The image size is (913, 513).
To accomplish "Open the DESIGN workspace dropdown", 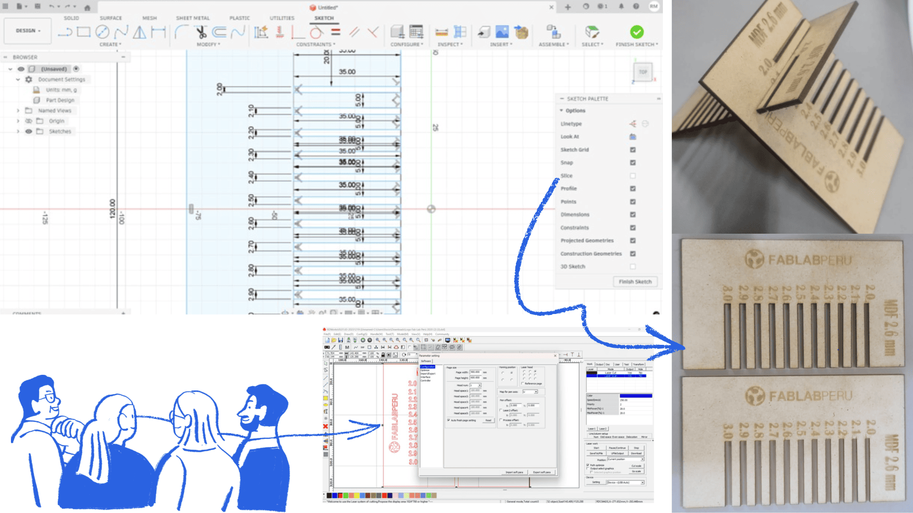I will (x=28, y=30).
